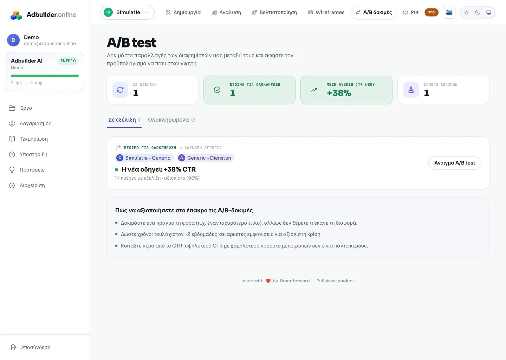Click the Αποσύνδεση logout icon
506x360 pixels.
tap(14, 347)
